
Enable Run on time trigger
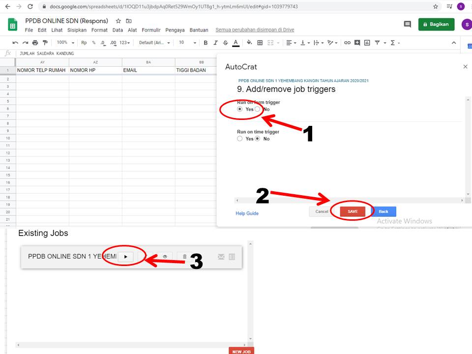pos(240,139)
